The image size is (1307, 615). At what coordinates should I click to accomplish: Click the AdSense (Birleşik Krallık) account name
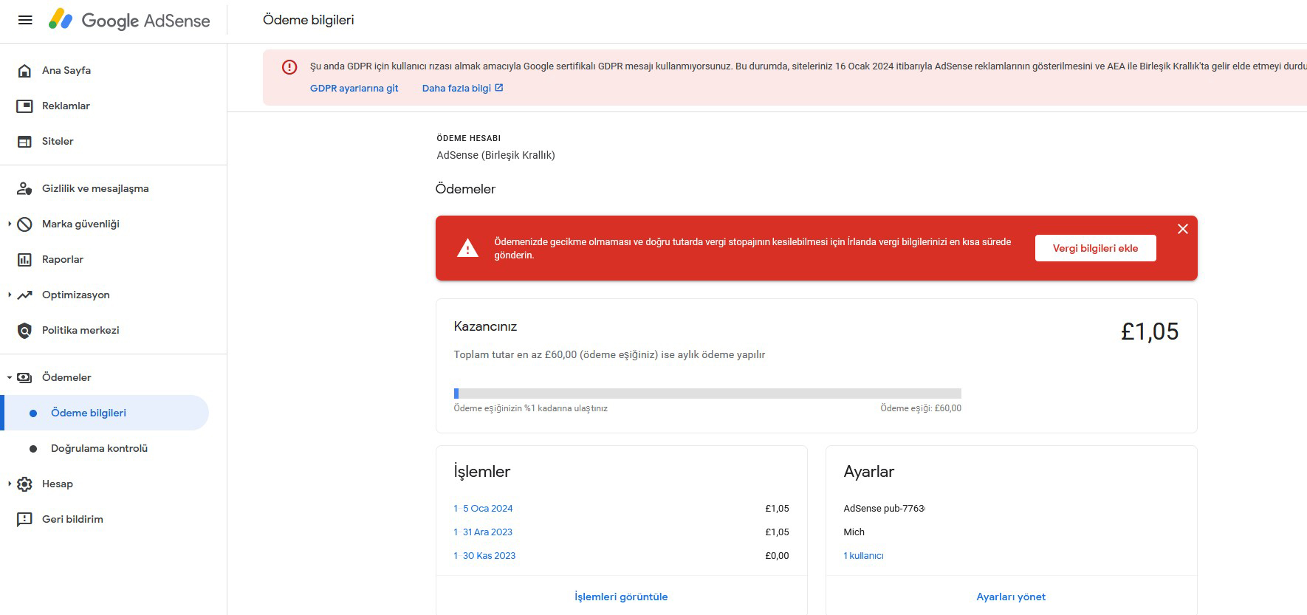pyautogui.click(x=495, y=155)
